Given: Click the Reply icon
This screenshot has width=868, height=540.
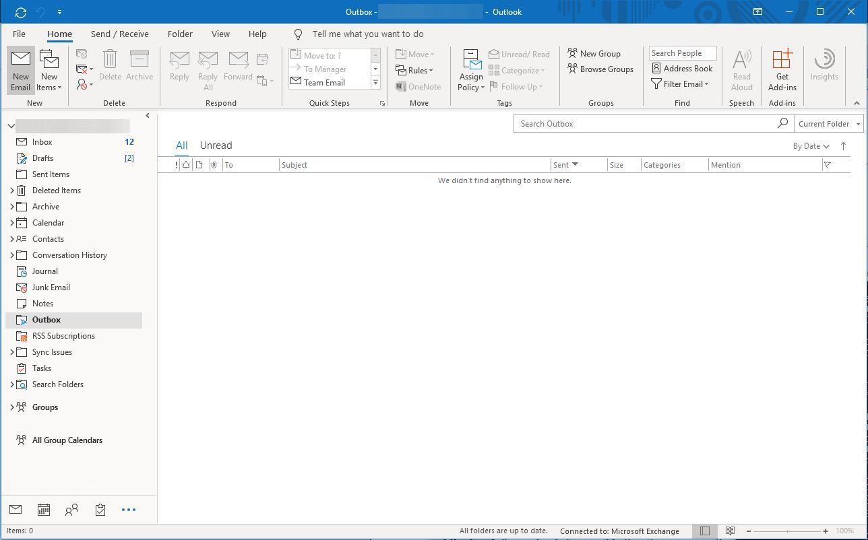Looking at the screenshot, I should point(179,66).
